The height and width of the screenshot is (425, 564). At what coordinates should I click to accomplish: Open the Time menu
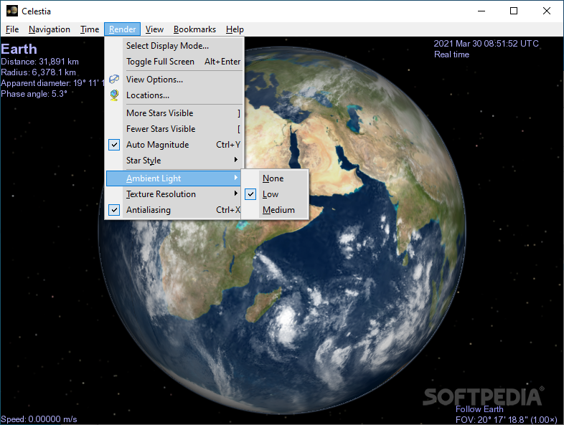tap(90, 29)
